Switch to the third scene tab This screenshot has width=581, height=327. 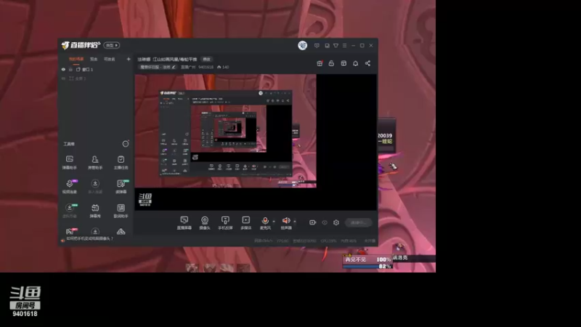[110, 59]
